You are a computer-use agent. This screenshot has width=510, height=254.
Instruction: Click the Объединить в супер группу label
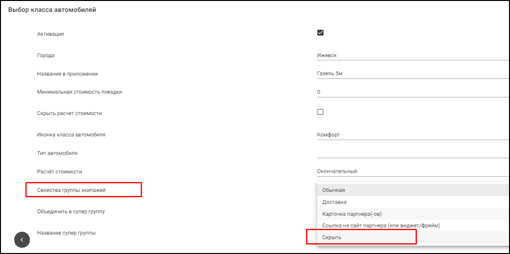[x=71, y=211]
